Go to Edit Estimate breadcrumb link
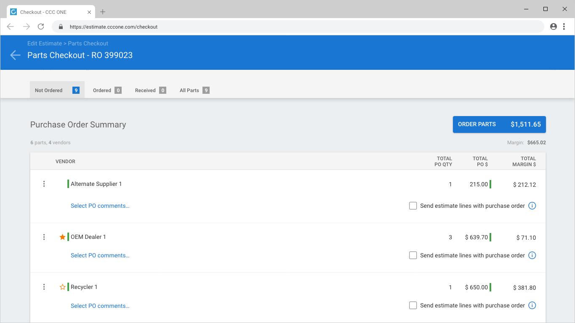The image size is (575, 323). [45, 43]
